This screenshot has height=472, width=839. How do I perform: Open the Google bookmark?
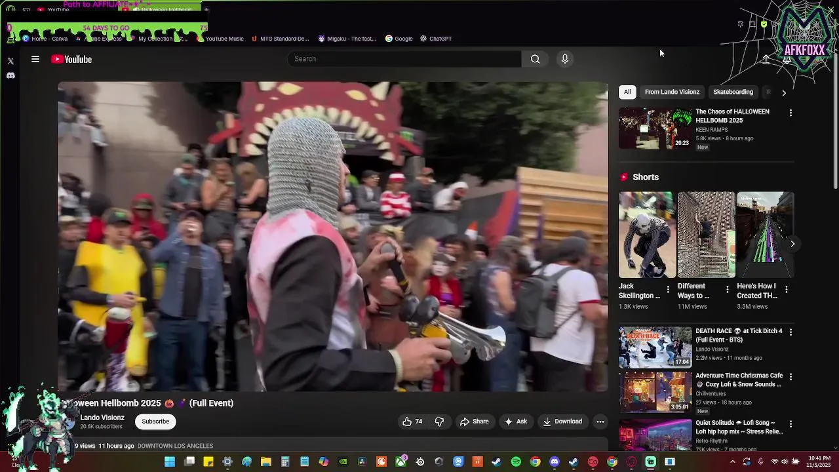399,39
